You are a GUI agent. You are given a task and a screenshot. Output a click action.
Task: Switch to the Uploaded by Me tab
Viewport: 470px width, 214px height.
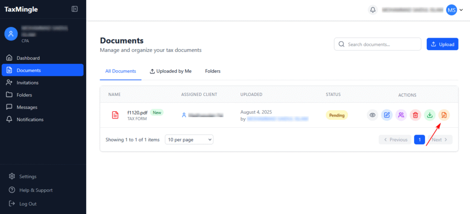(171, 71)
